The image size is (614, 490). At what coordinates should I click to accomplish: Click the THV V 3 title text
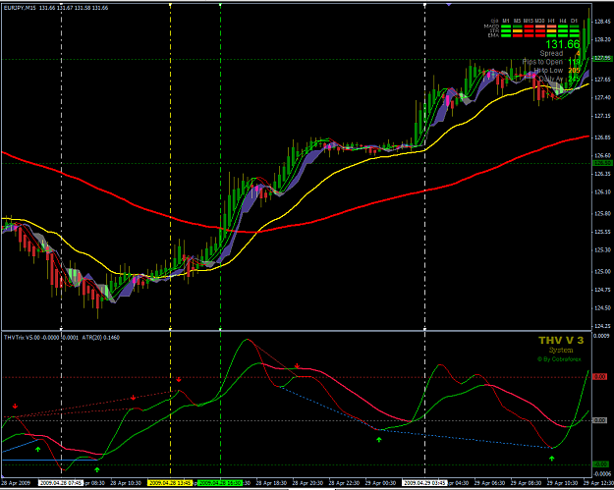[x=561, y=341]
